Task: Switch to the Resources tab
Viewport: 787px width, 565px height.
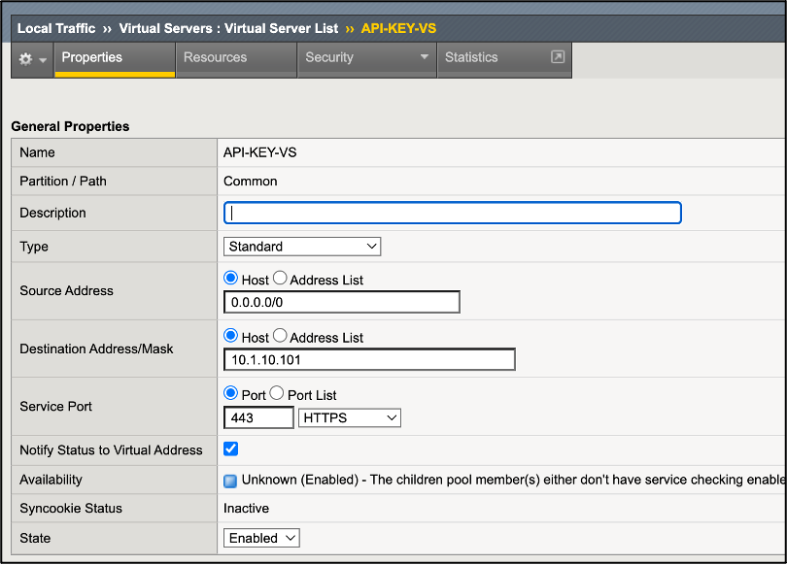Action: pyautogui.click(x=215, y=57)
